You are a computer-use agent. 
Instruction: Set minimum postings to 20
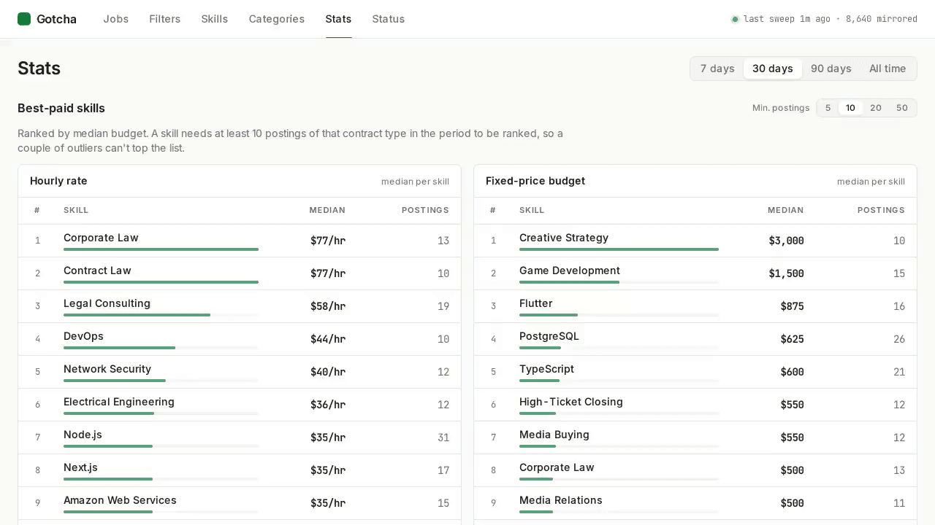[876, 108]
